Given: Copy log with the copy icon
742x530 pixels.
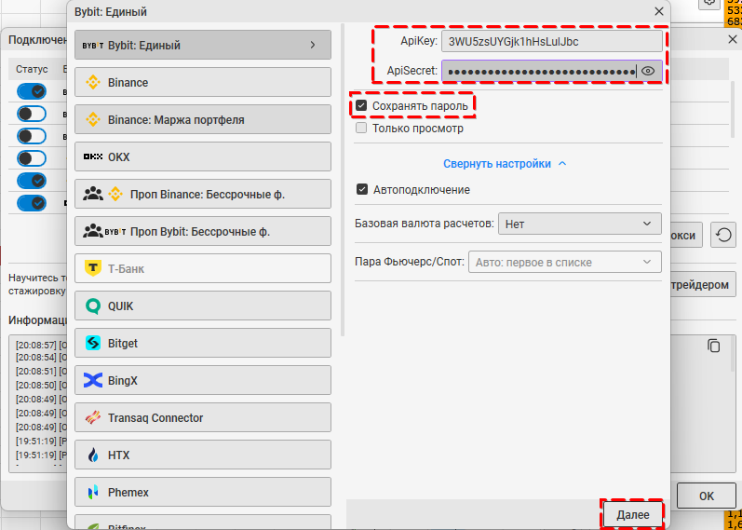Looking at the screenshot, I should (x=714, y=346).
